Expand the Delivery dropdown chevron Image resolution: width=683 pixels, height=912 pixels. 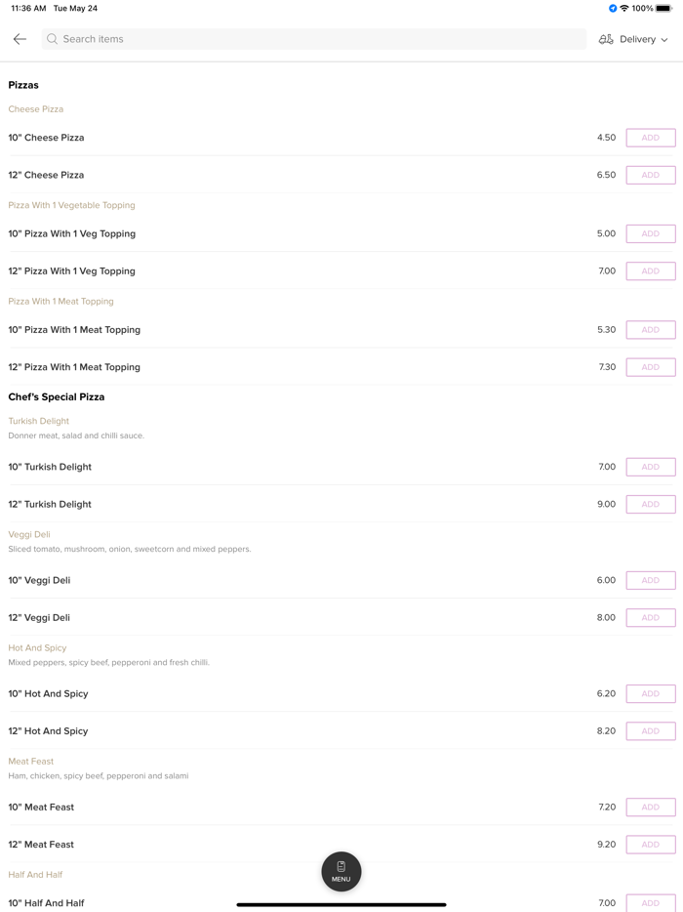664,40
